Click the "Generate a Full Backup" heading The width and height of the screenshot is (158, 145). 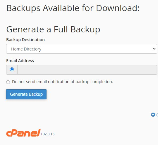tap(53, 29)
